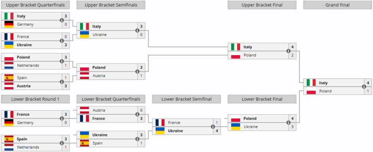Click the Upper Bracket Quarterfinals header

[35, 5]
